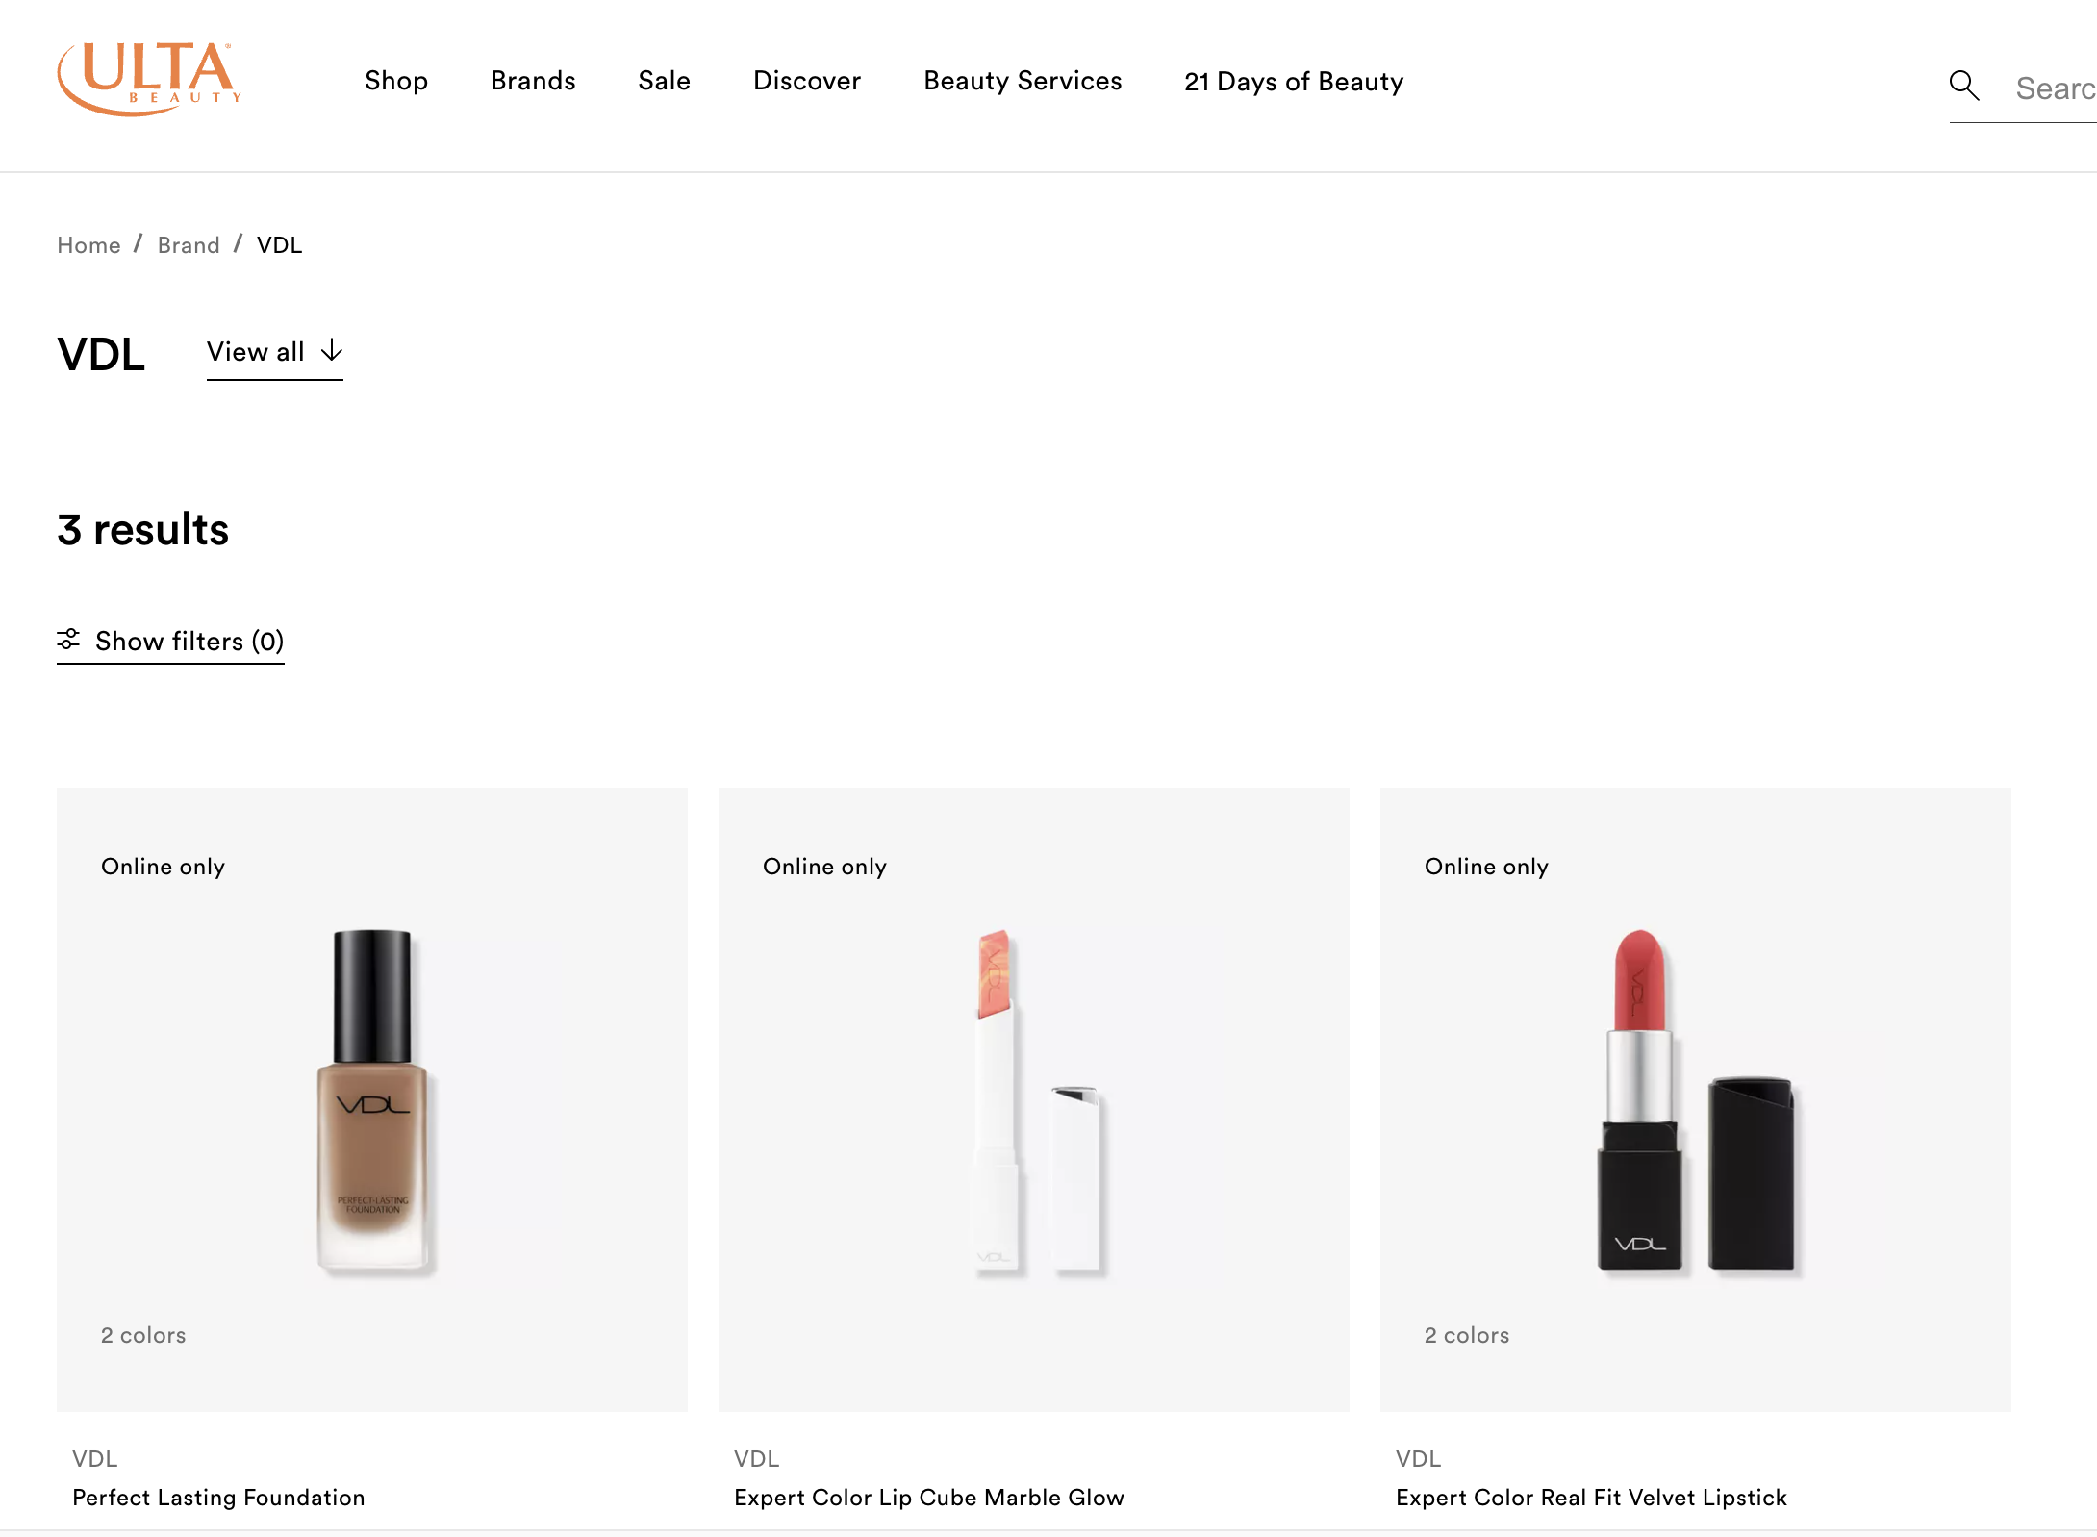
Task: Click the Brand breadcrumb link
Action: [189, 245]
